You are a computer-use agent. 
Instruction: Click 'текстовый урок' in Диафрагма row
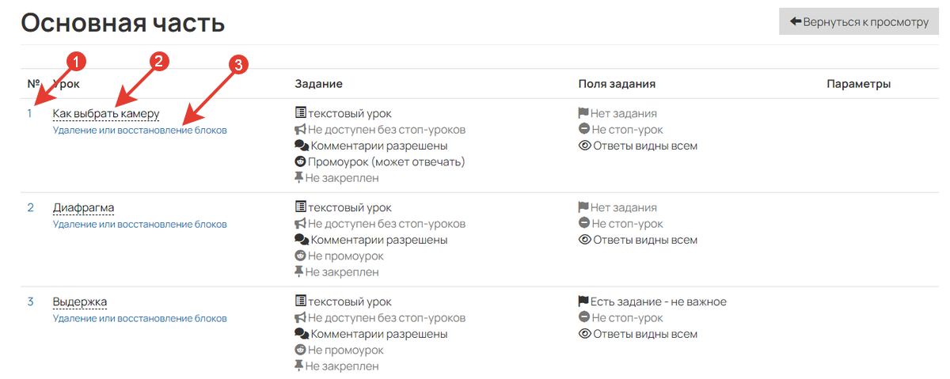click(350, 208)
